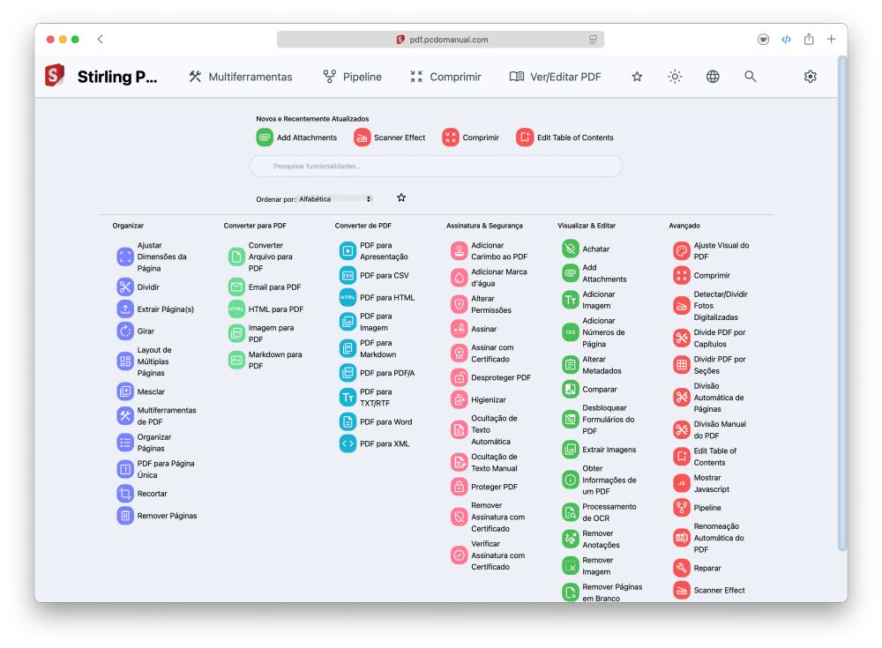Open Pipeline in the top navigation

pos(352,77)
